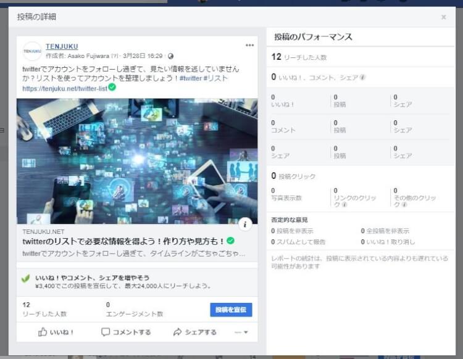Open the three-dot post options menu
The height and width of the screenshot is (359, 463).
click(x=249, y=46)
